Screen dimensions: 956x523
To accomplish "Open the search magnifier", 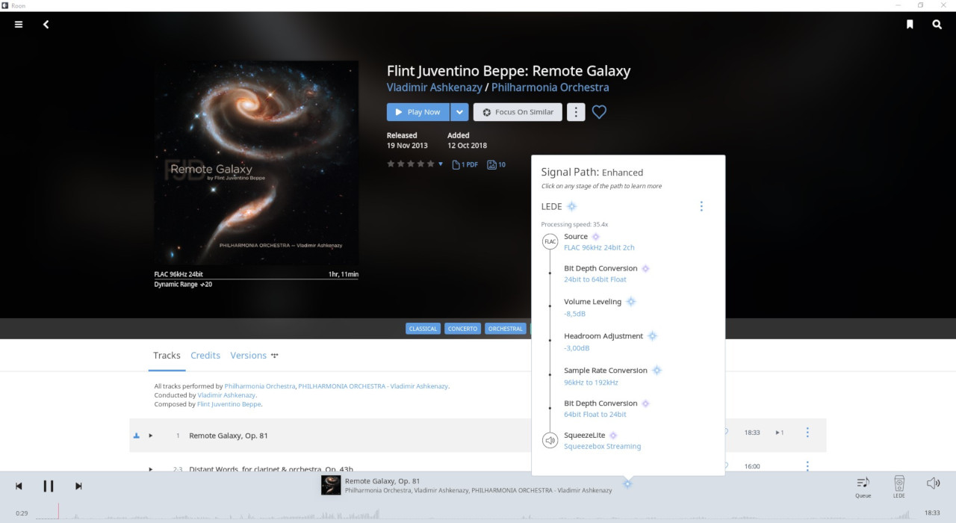I will click(x=937, y=25).
